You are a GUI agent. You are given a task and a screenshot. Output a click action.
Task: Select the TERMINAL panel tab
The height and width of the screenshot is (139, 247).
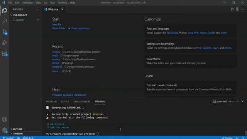click(x=100, y=102)
